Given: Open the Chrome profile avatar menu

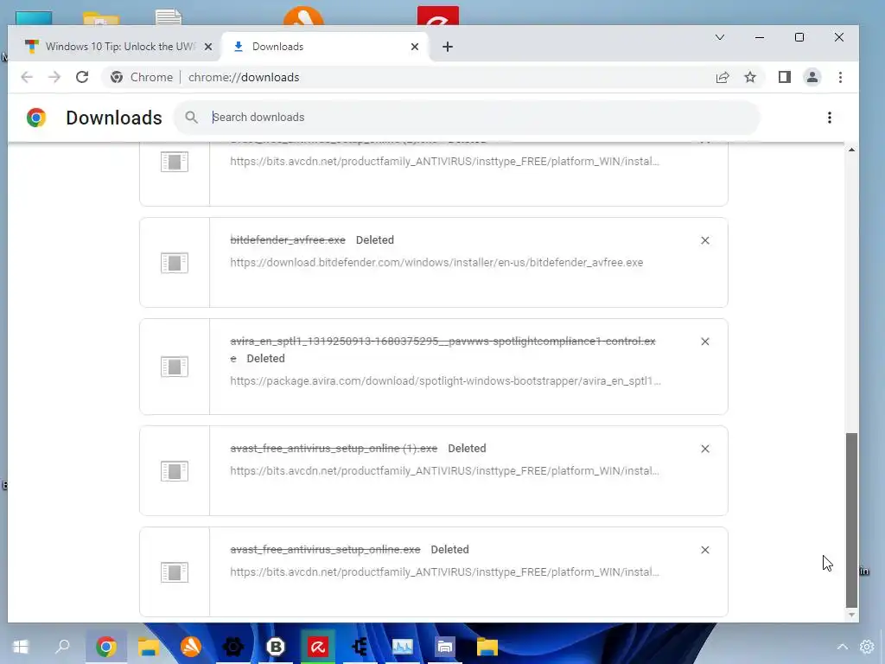Looking at the screenshot, I should tap(812, 77).
